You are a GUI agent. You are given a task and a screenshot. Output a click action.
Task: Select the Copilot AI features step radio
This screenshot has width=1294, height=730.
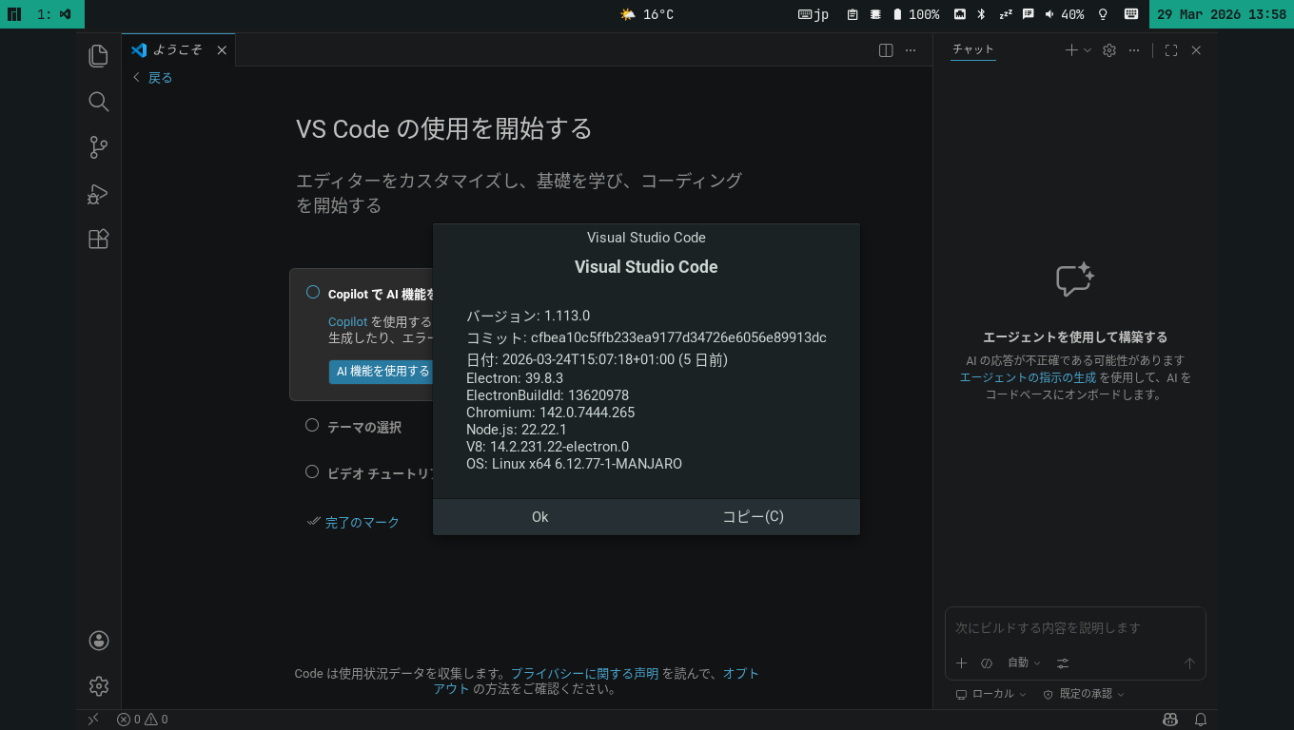[x=312, y=293]
